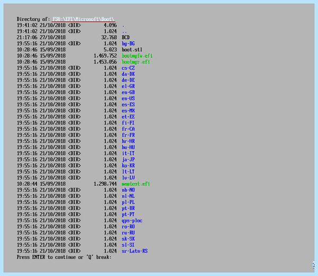Select the ja-JP directory entry
The image size is (318, 276).
(128, 159)
